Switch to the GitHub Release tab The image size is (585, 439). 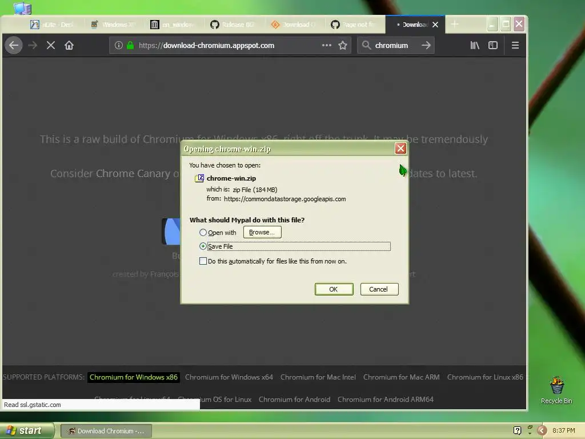234,25
